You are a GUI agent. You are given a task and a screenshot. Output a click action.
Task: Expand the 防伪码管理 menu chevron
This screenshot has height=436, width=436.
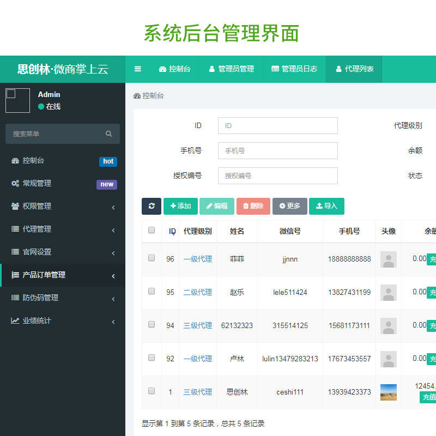pos(113,299)
